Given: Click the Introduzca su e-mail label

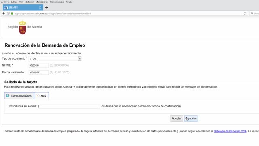Looking at the screenshot, I should (x=23, y=106).
